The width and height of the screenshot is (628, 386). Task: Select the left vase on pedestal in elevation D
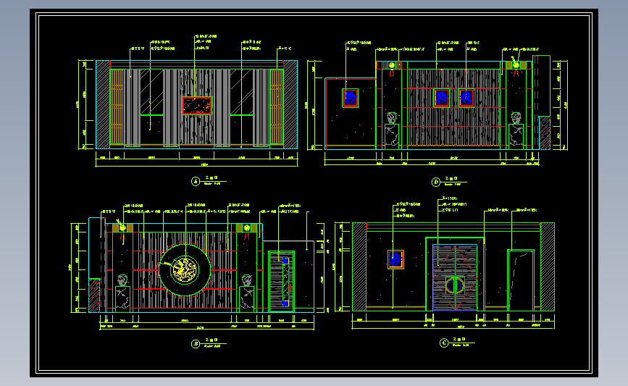click(x=392, y=130)
